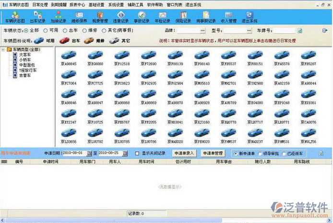Open 违章记录 toolbar icon
The image size is (333, 223).
[x=120, y=17]
